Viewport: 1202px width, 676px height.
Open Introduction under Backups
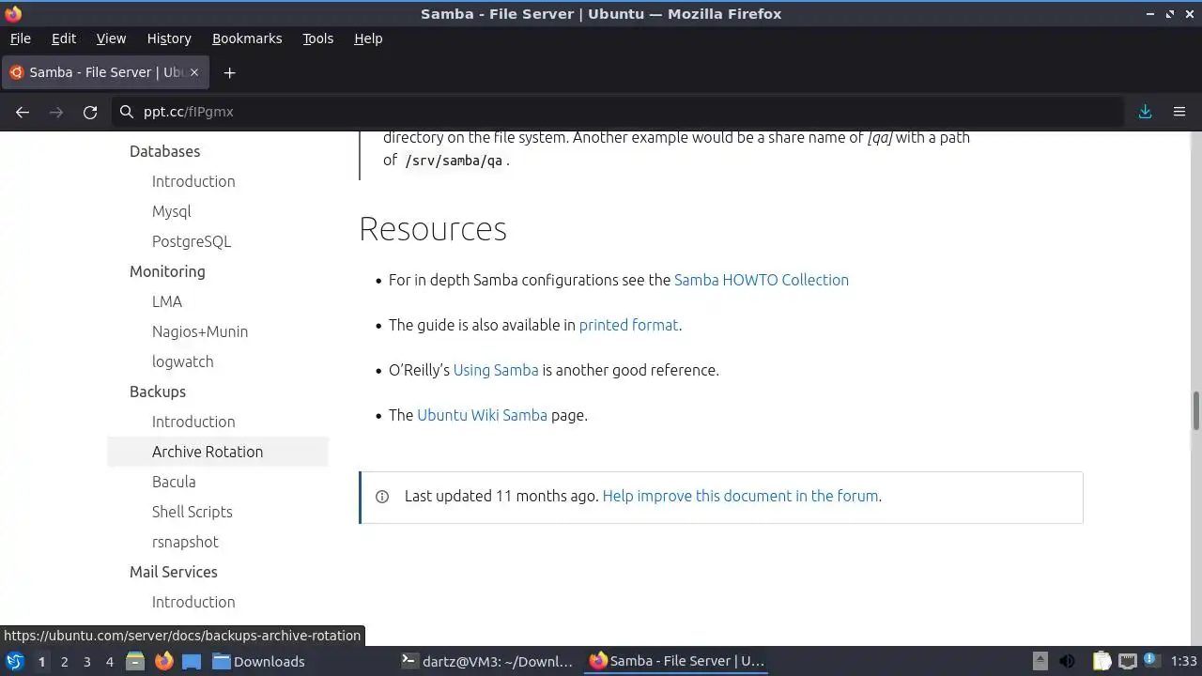tap(193, 422)
